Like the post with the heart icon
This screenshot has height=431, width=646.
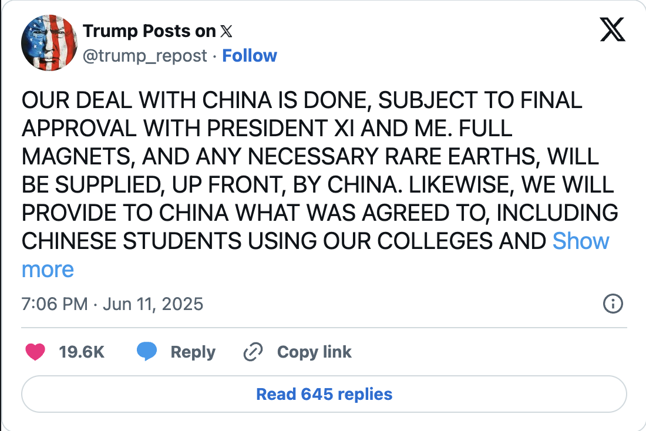(36, 352)
